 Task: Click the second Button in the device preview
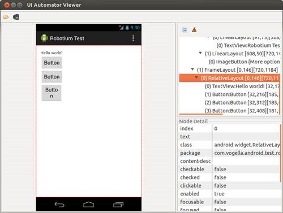52,77
